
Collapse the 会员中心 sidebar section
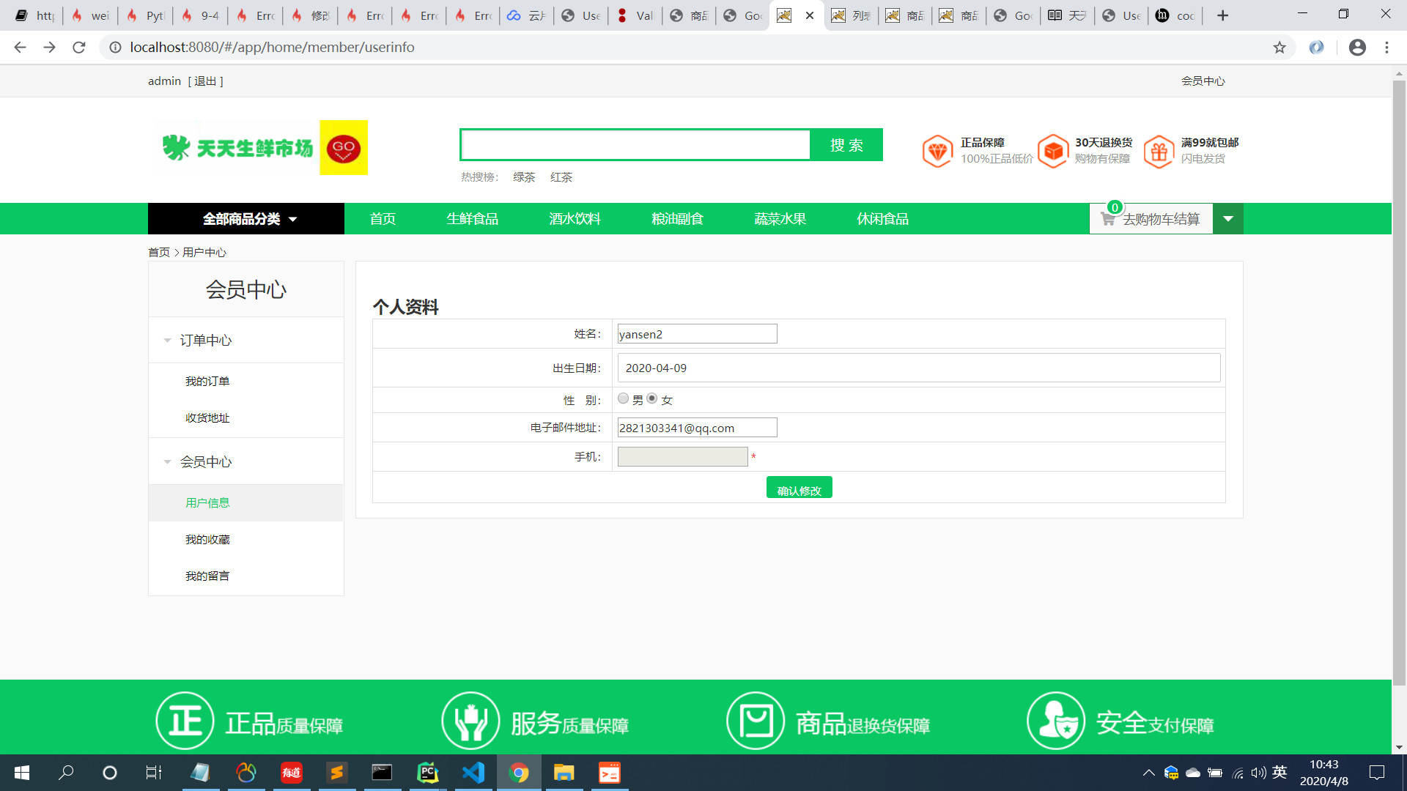(x=166, y=462)
